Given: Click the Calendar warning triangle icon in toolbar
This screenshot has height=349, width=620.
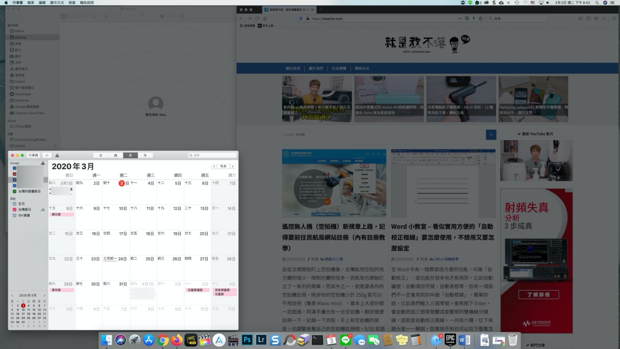Looking at the screenshot, I should 57,155.
